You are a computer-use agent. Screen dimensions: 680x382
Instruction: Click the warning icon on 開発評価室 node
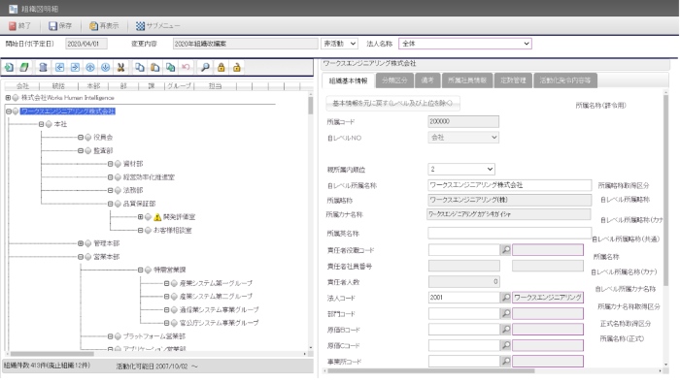click(157, 217)
